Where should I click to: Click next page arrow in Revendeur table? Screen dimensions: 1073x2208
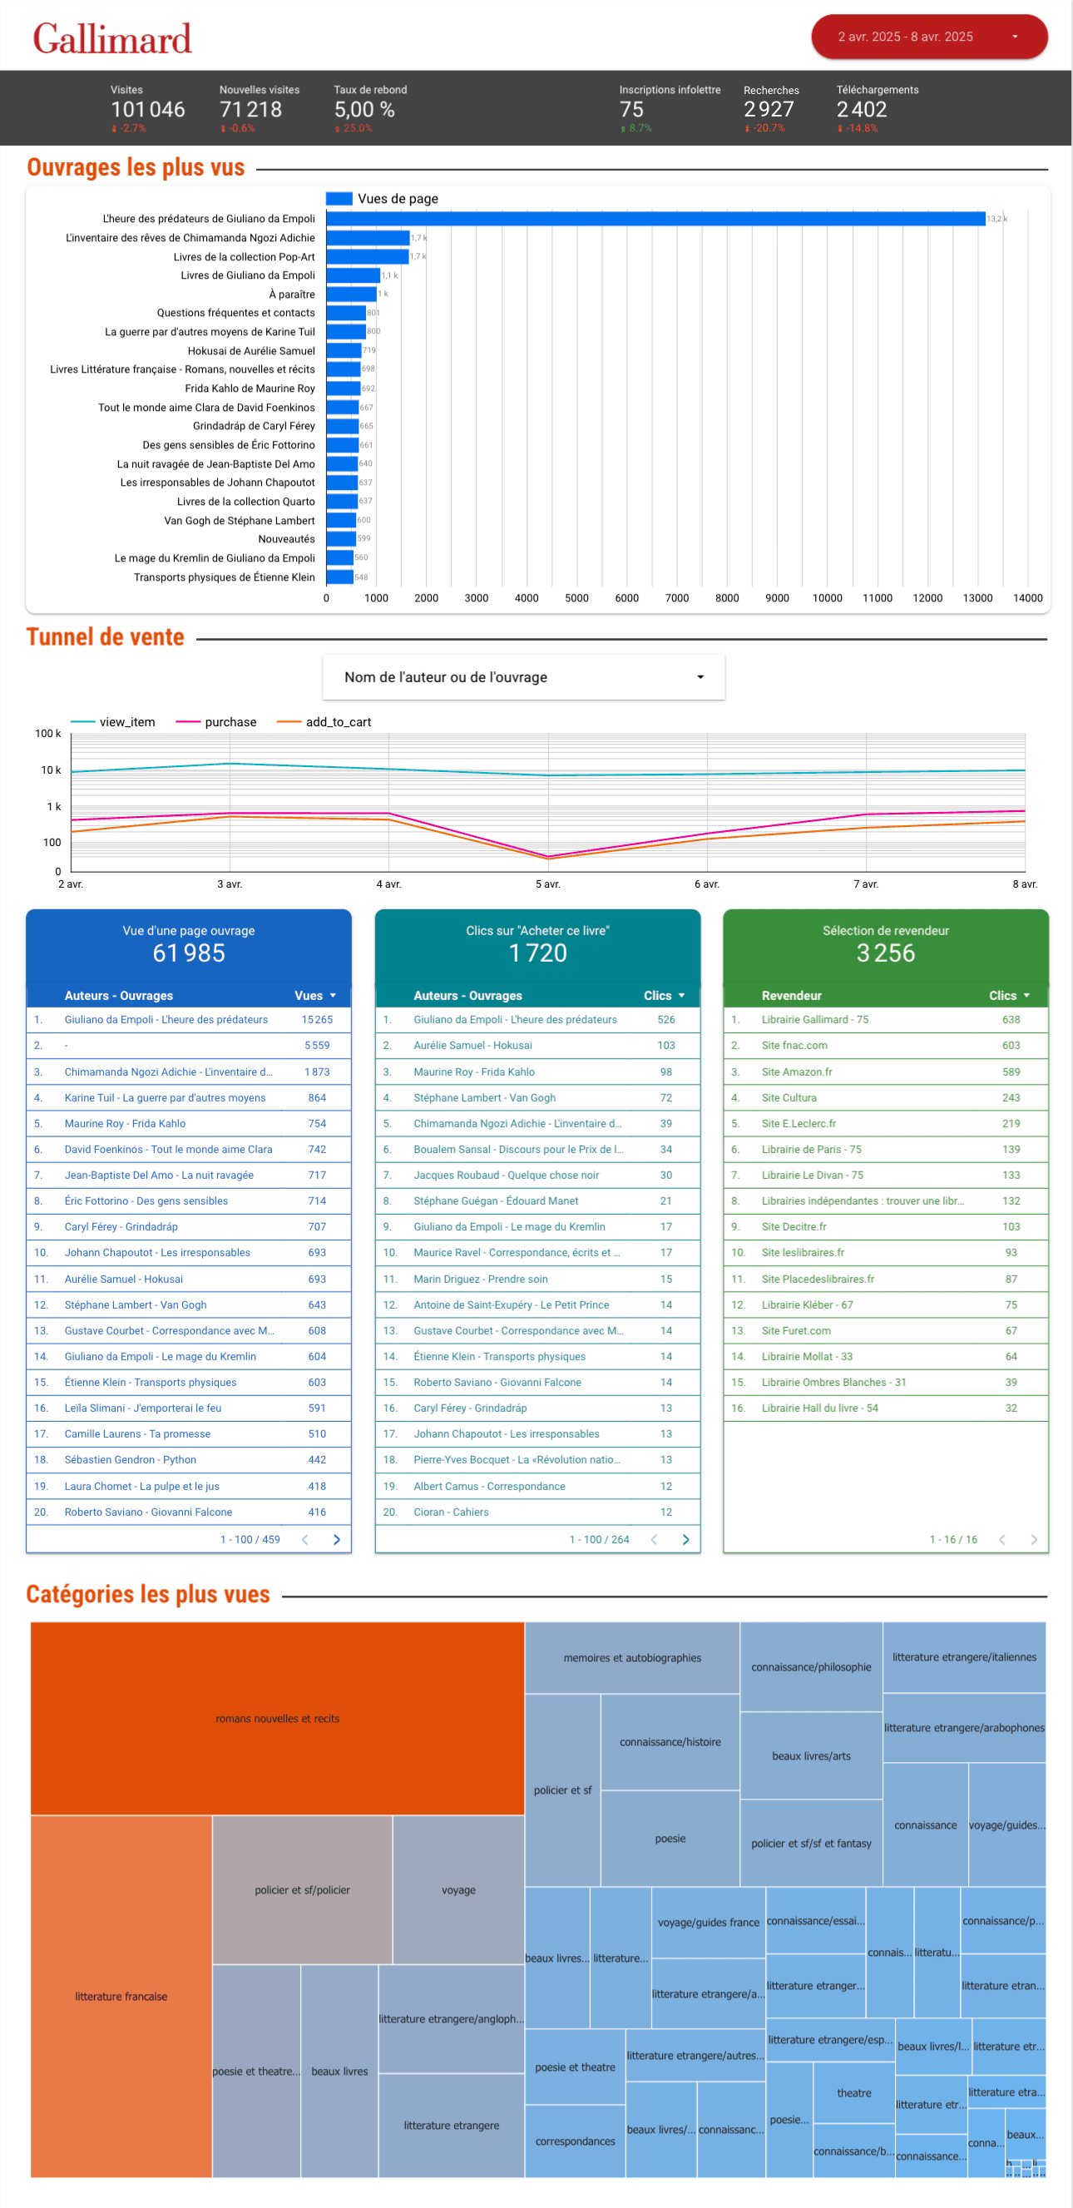coord(1034,1539)
